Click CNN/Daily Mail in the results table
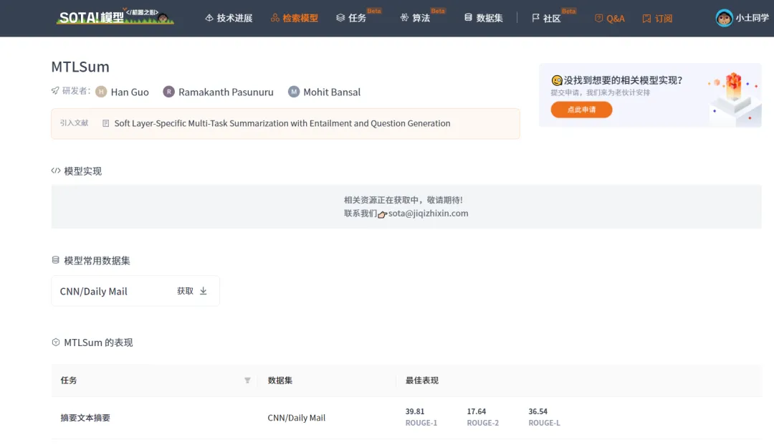This screenshot has height=445, width=774. tap(296, 418)
